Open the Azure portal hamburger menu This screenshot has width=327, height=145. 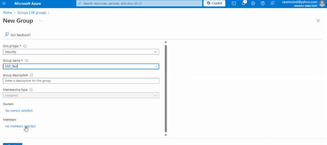click(x=4, y=4)
